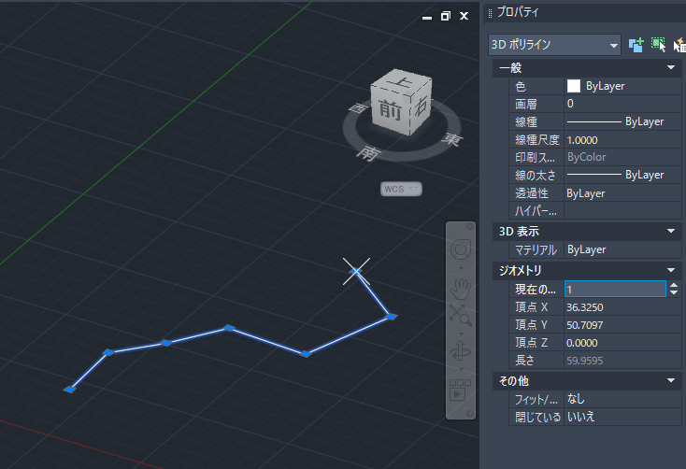The height and width of the screenshot is (469, 686).
Task: Select the Orbit tool in navigation bar
Action: pos(461,352)
